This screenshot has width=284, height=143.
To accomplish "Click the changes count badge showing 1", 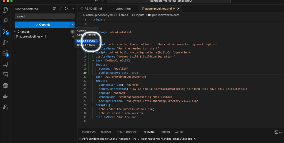I will [72, 32].
